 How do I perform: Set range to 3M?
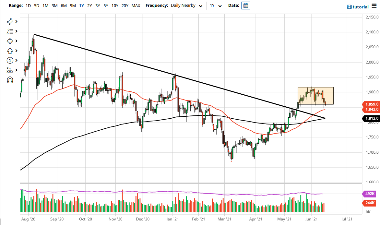tap(54, 6)
